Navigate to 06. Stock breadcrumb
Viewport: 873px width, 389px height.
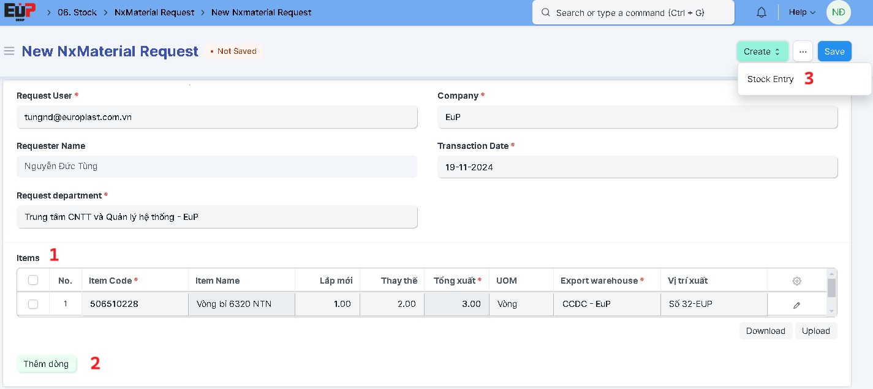point(77,12)
